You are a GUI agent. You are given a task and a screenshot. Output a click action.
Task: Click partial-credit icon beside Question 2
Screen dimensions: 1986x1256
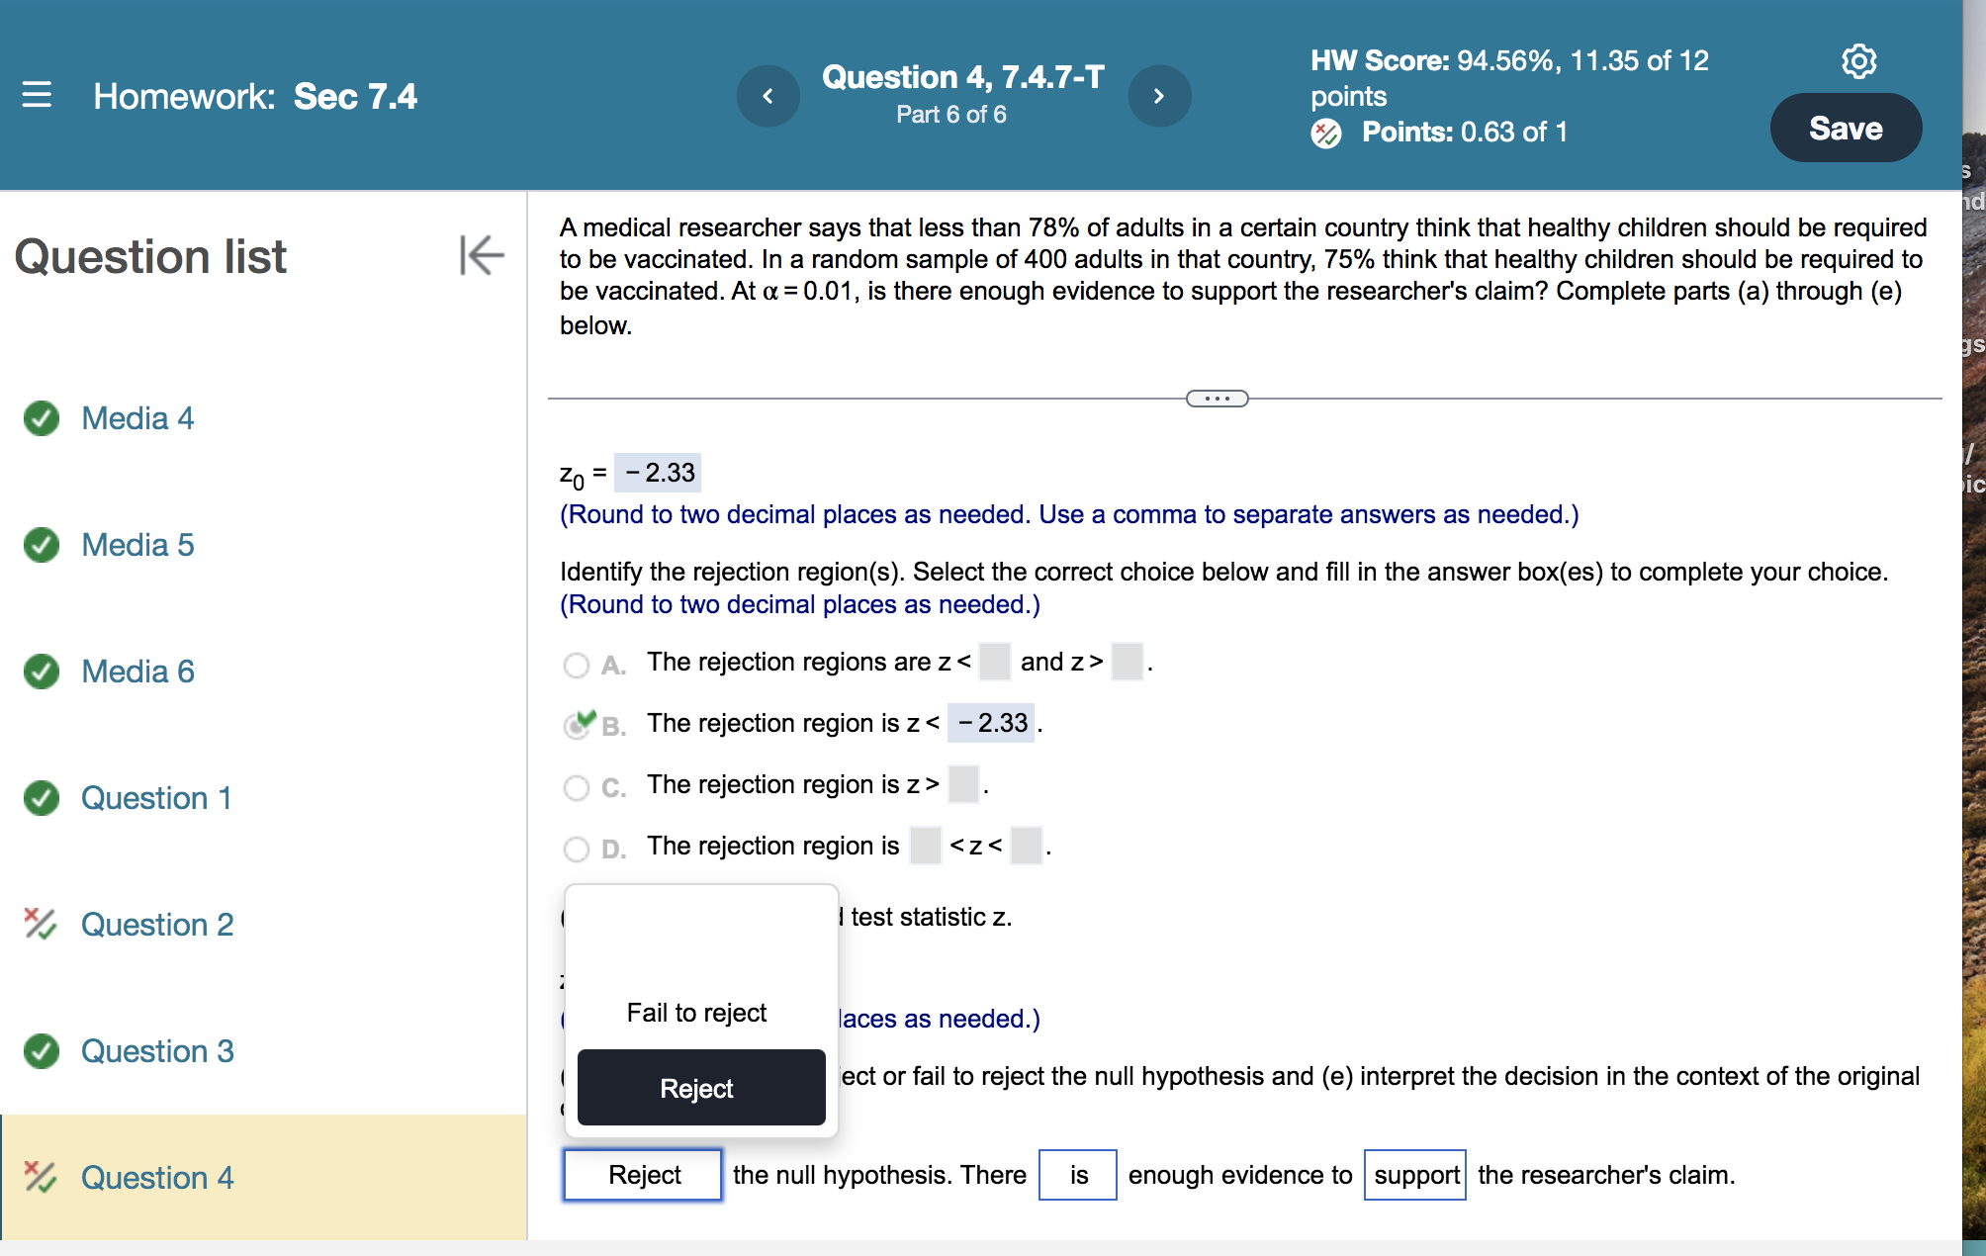[x=41, y=924]
